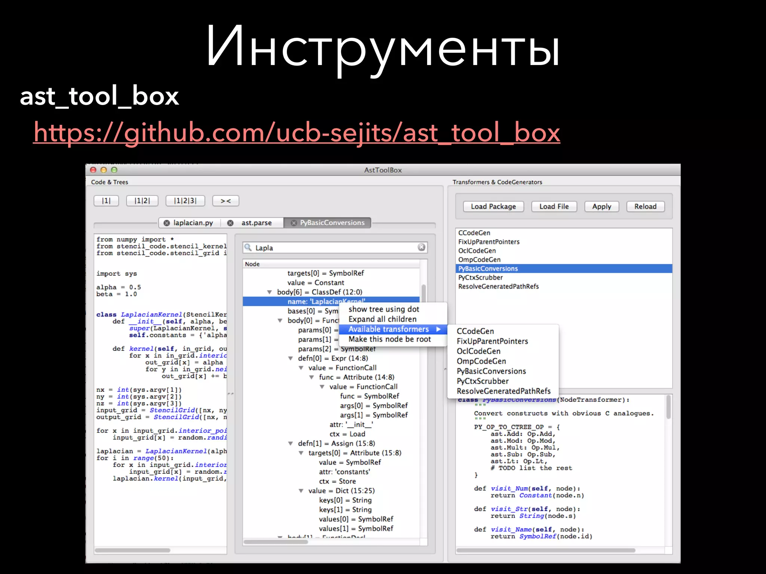This screenshot has height=574, width=766.
Task: Collapse the defn[1] = Assign (15:8) node
Action: tap(290, 444)
